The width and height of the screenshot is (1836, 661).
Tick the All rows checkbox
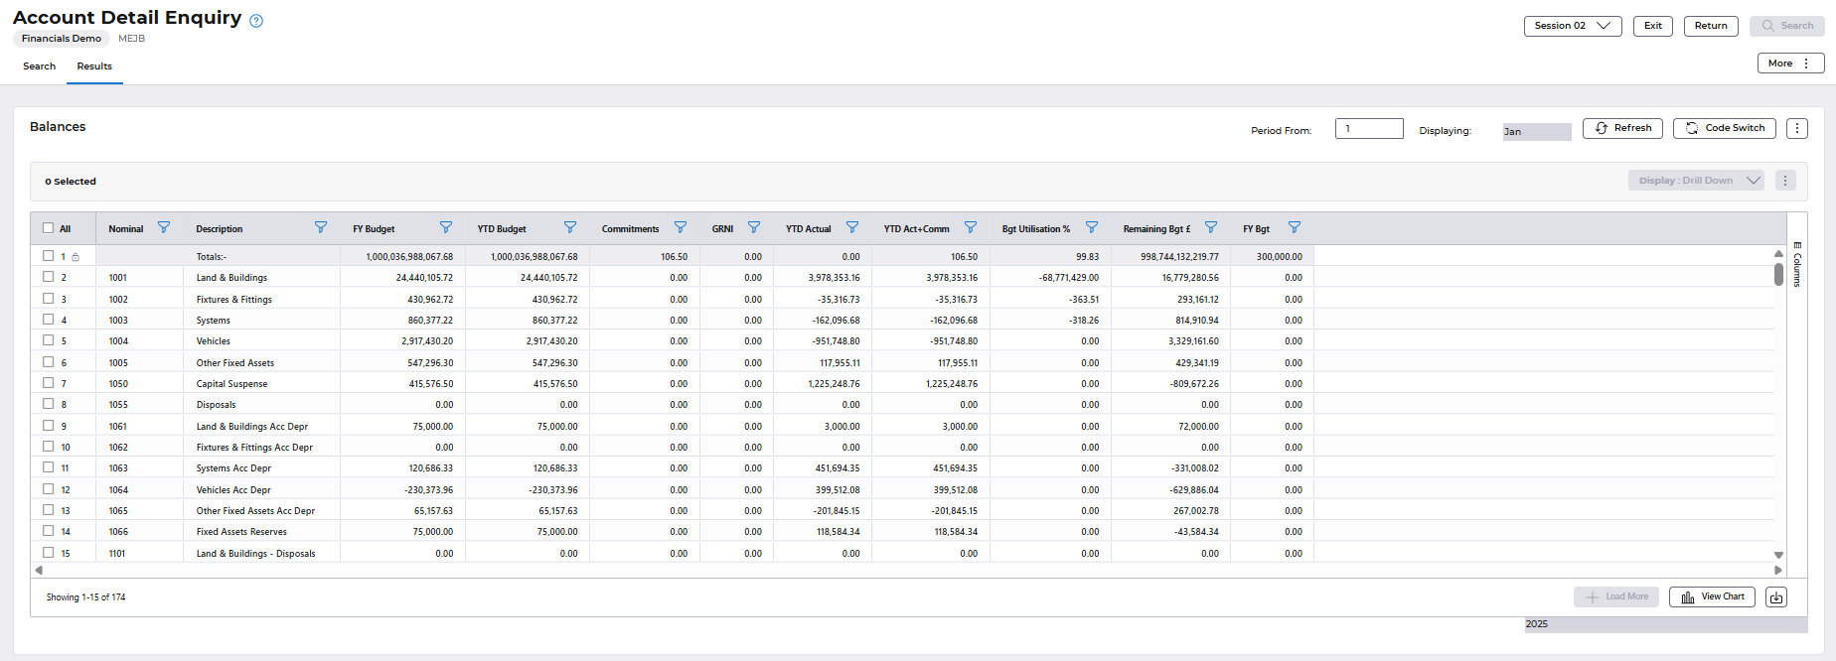pyautogui.click(x=48, y=228)
